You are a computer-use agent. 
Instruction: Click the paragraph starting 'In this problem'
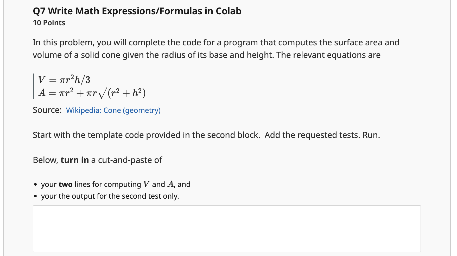pos(216,49)
